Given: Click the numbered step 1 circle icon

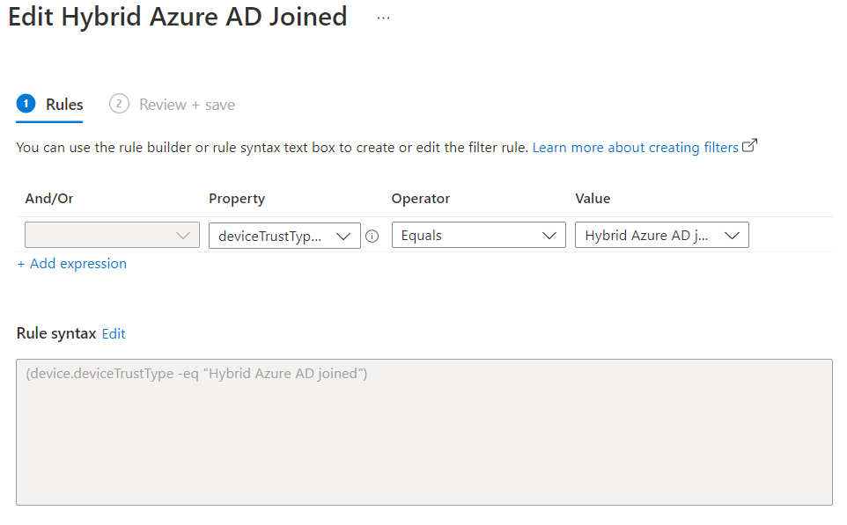Looking at the screenshot, I should [26, 104].
